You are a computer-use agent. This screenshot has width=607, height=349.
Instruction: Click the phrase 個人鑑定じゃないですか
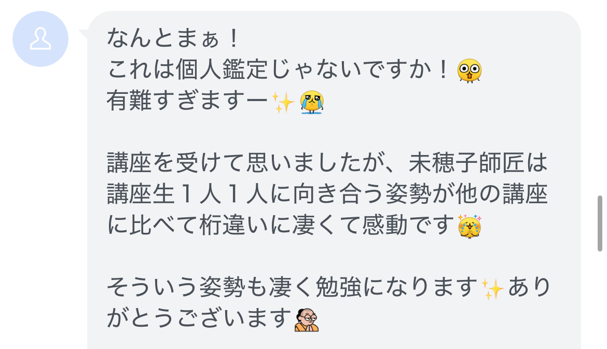(x=303, y=71)
